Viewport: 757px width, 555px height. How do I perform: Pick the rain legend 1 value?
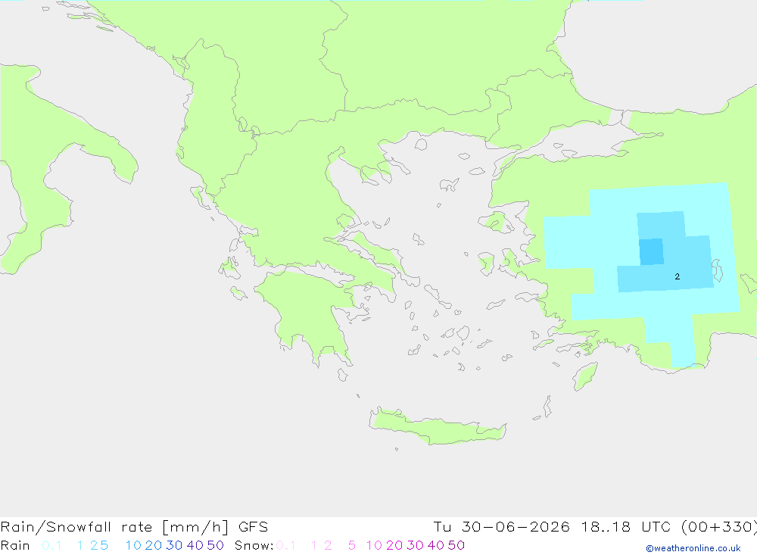tap(80, 545)
